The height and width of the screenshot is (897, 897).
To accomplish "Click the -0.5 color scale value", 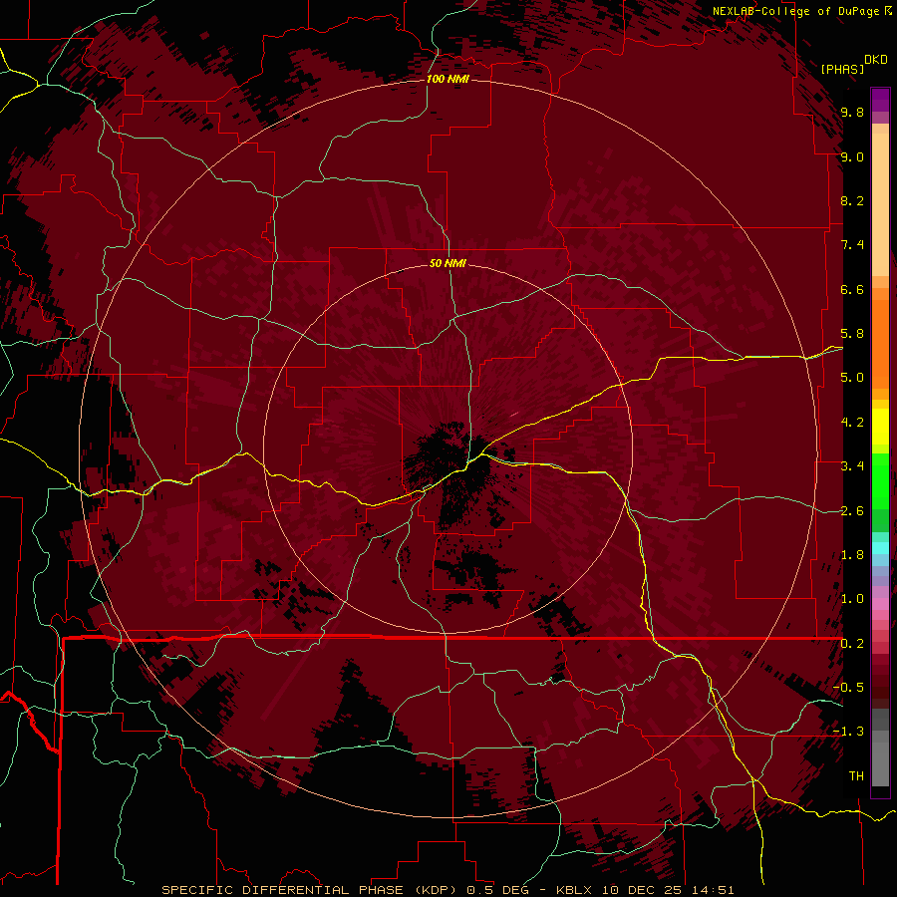I will (x=848, y=688).
